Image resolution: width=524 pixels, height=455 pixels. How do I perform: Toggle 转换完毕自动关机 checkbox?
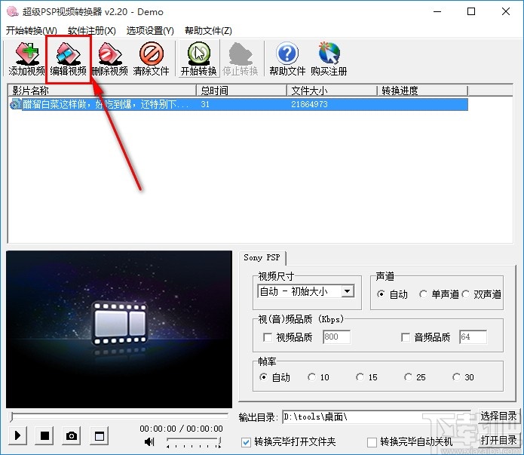click(x=372, y=442)
